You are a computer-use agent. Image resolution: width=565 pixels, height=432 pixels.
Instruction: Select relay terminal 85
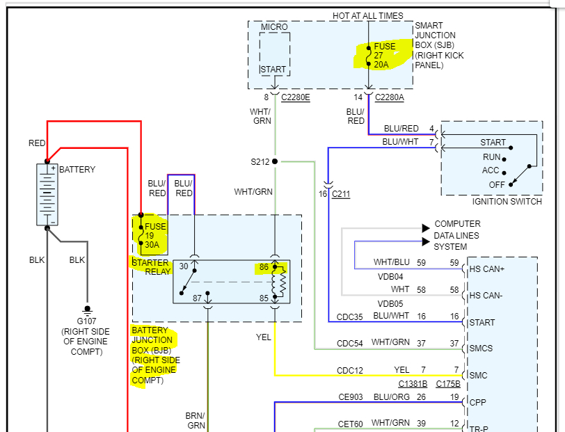coord(264,298)
